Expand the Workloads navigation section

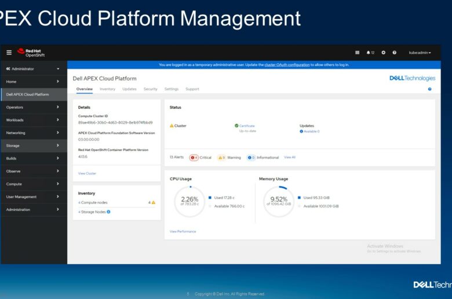tap(34, 120)
